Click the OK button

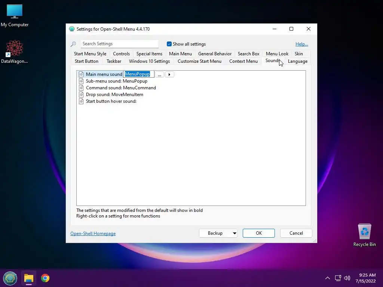coord(259,233)
